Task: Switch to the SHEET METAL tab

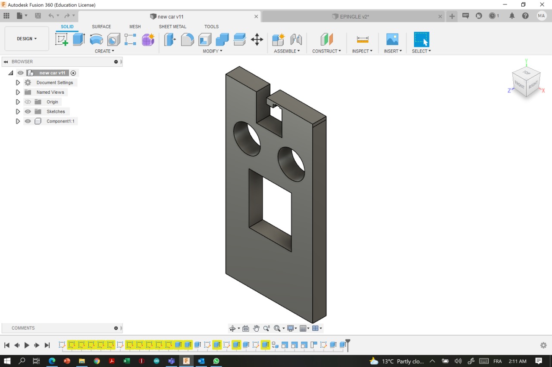Action: point(172,27)
